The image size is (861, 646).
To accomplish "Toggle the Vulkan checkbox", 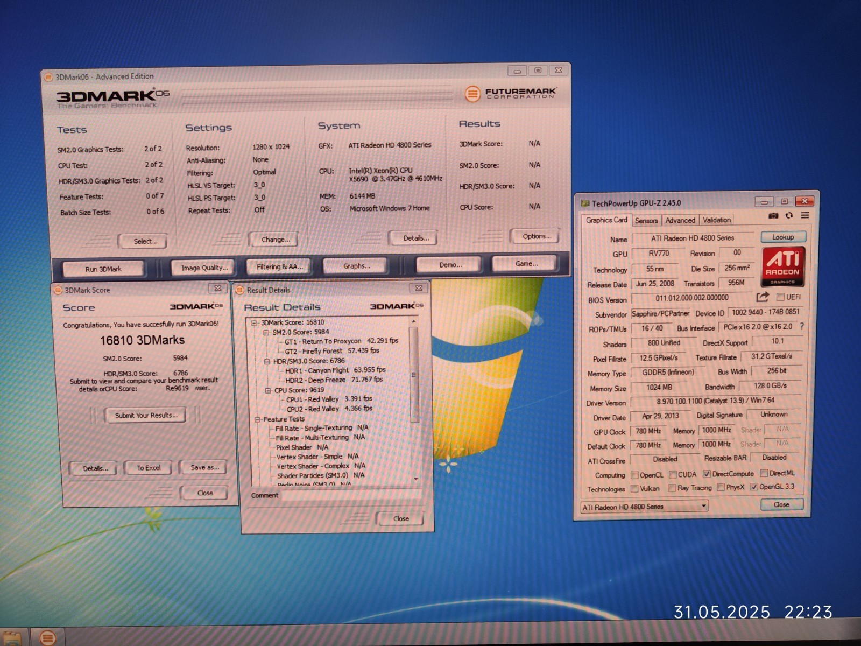I will (635, 488).
